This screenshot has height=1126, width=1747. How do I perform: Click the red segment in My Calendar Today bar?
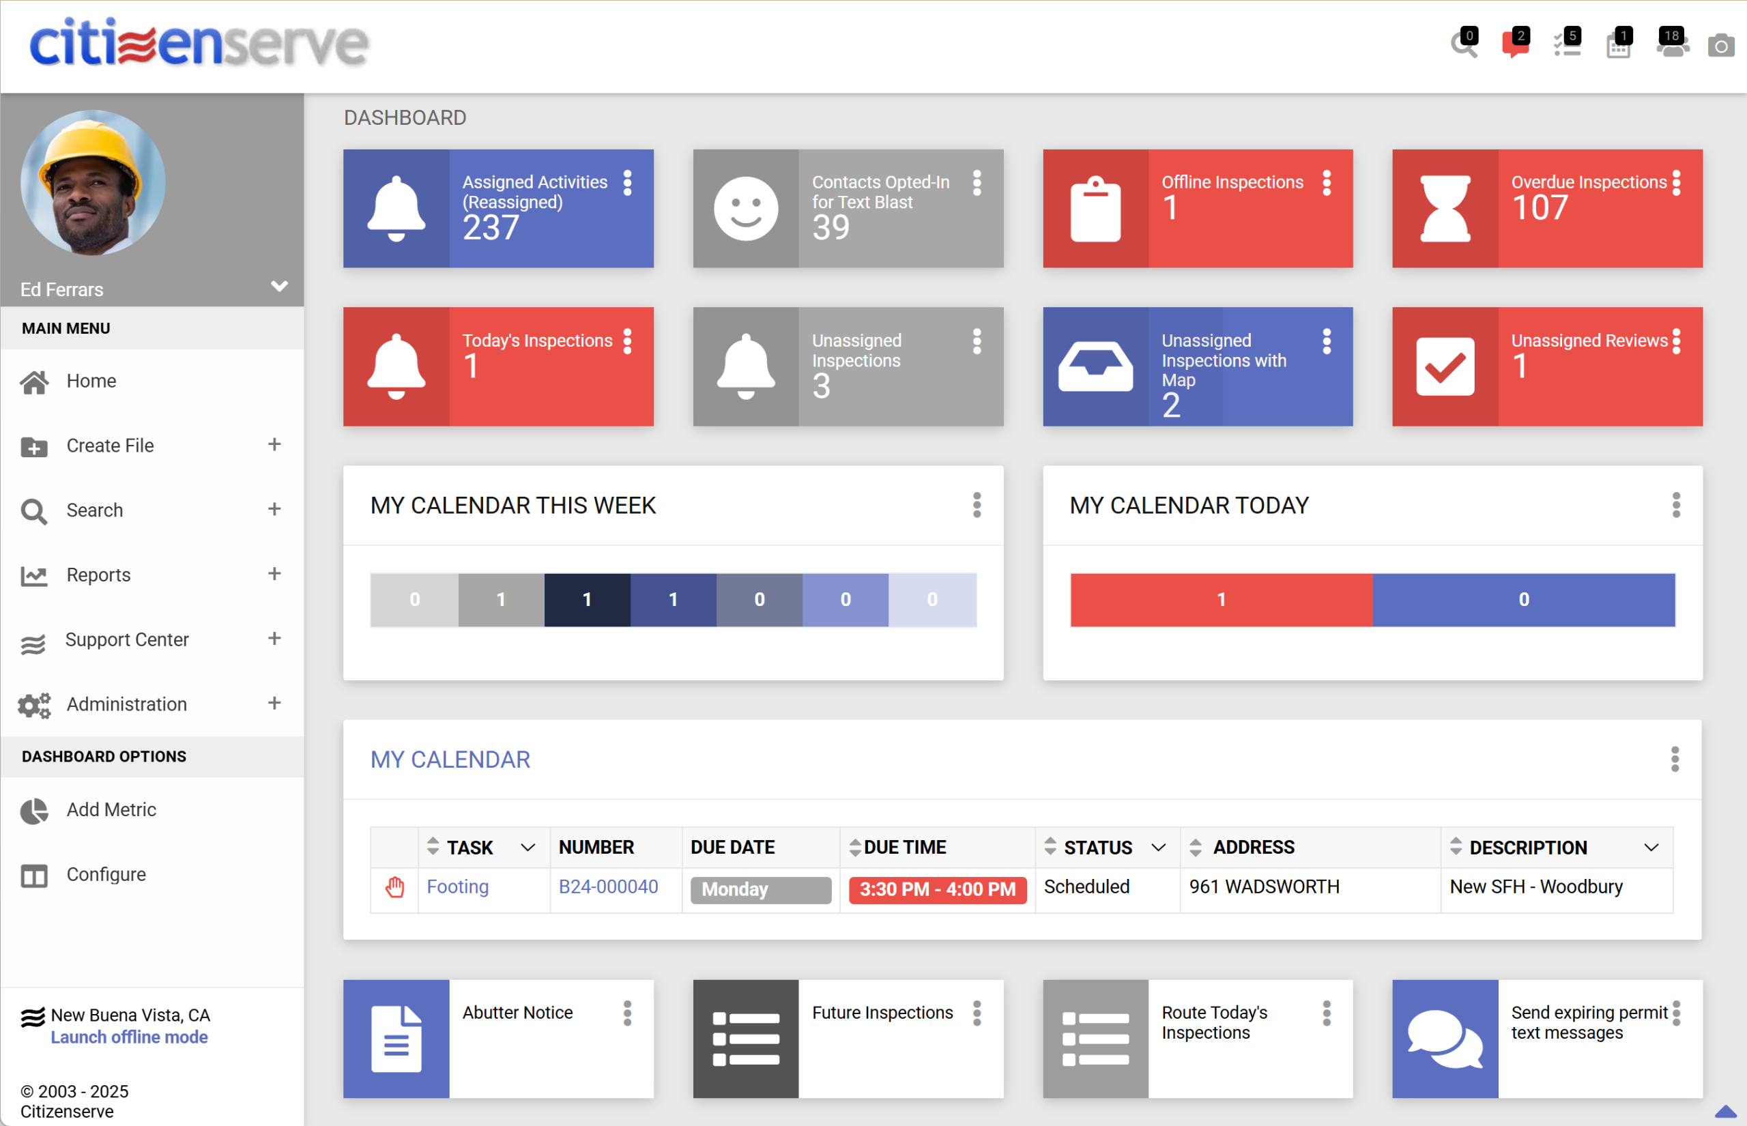[x=1221, y=600]
